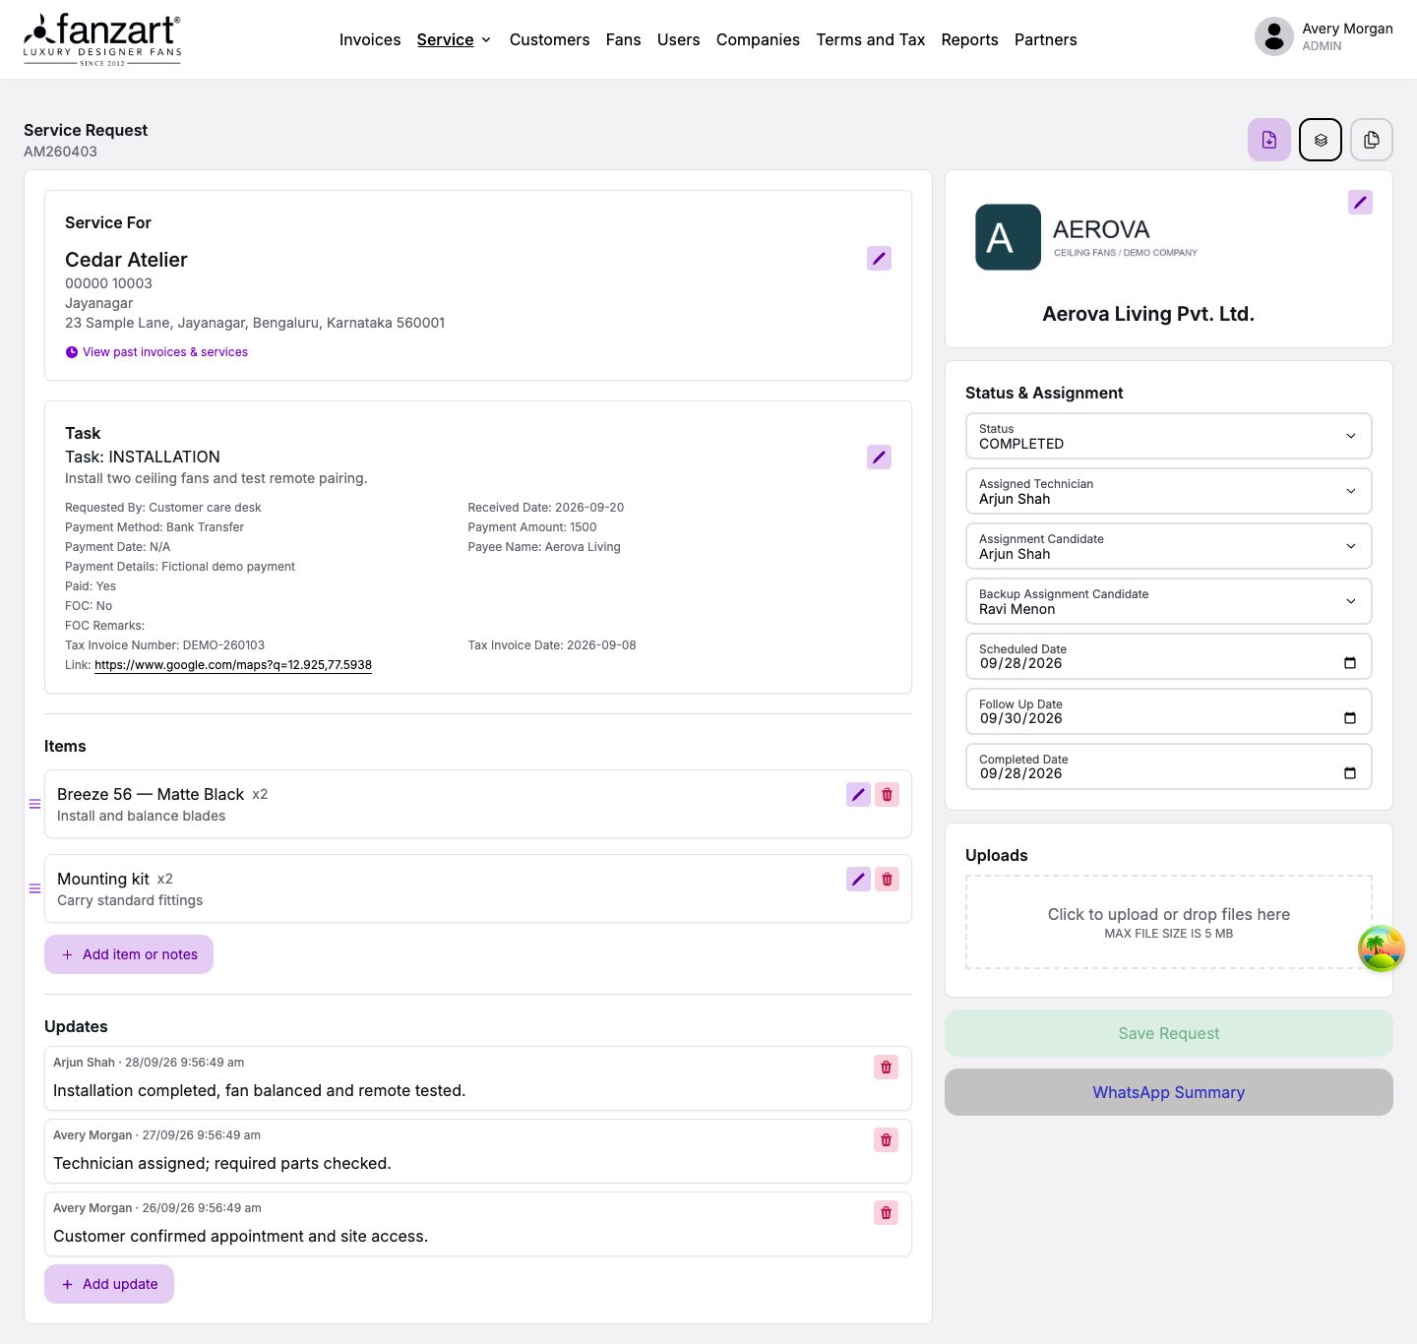This screenshot has height=1344, width=1417.
Task: Navigate to Reports
Action: pos(969,39)
